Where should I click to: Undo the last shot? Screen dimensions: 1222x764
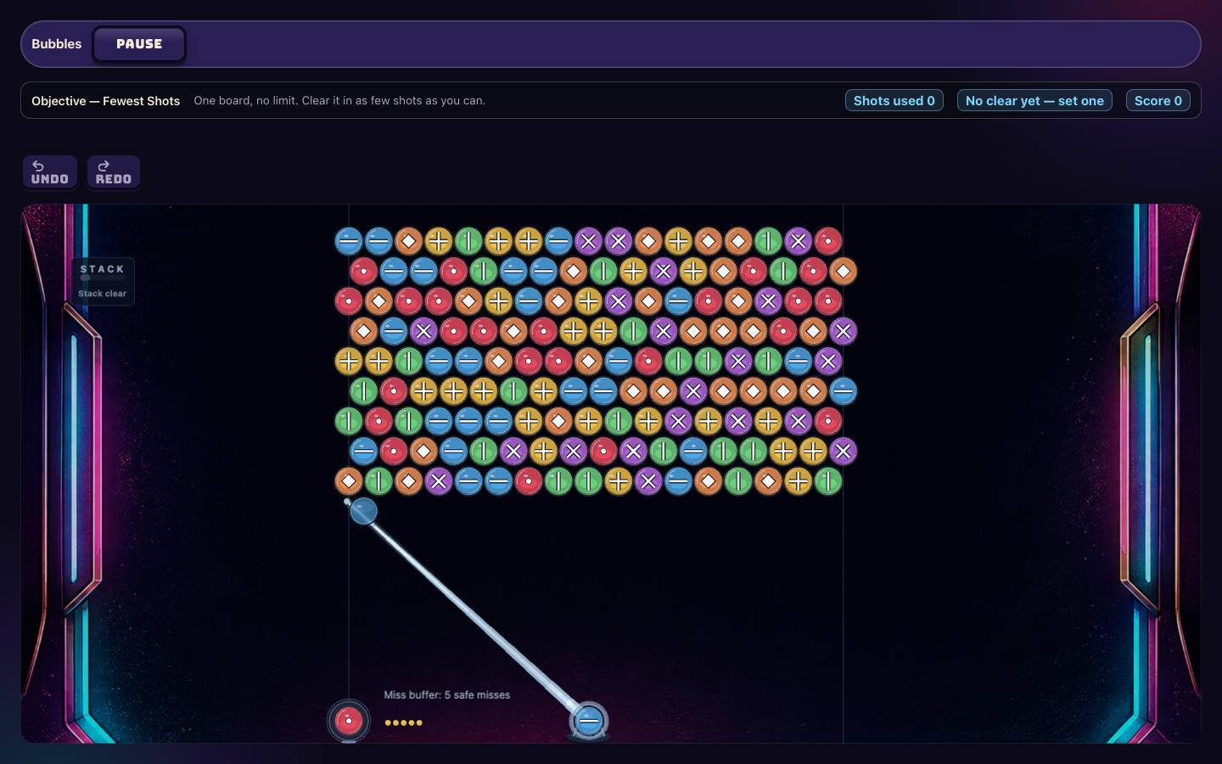tap(50, 172)
